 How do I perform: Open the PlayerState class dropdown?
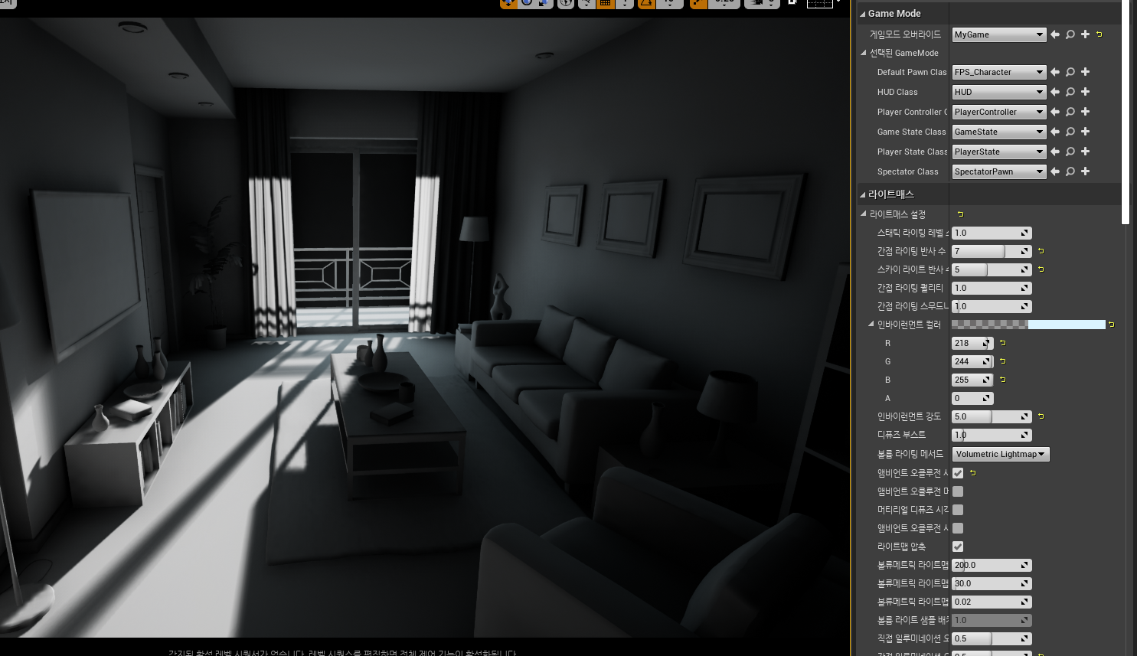click(999, 152)
